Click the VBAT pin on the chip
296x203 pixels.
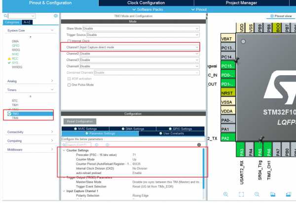pos(228,39)
